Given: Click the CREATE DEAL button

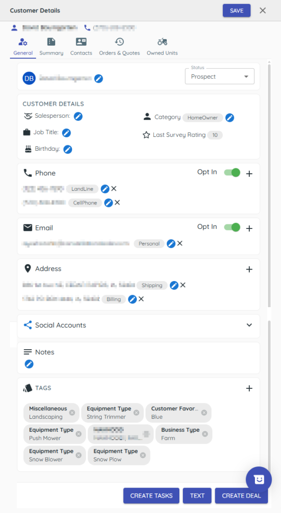Looking at the screenshot, I should (241, 495).
